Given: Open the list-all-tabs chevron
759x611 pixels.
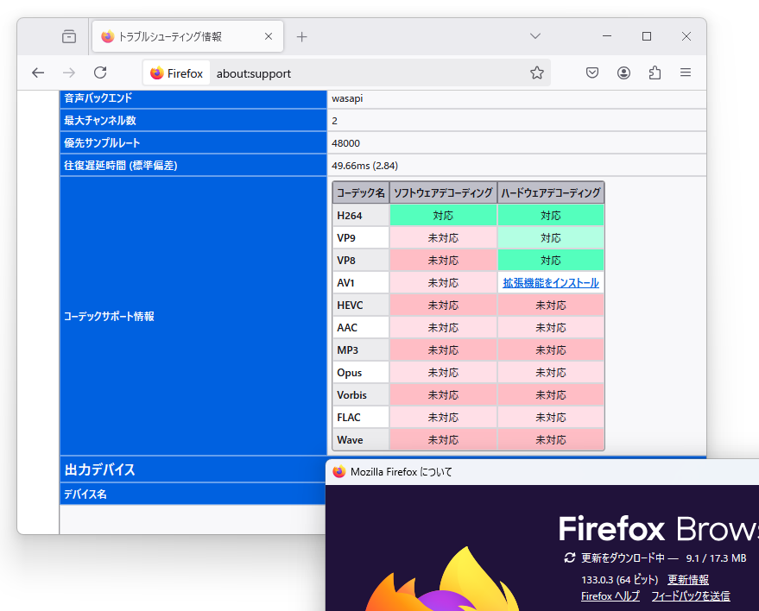Looking at the screenshot, I should click(534, 36).
